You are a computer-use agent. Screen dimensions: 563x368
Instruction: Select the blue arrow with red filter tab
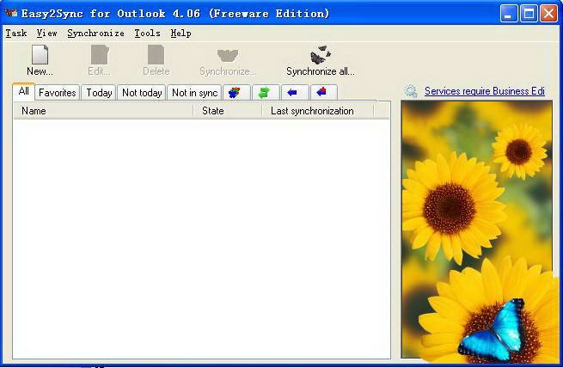click(322, 93)
